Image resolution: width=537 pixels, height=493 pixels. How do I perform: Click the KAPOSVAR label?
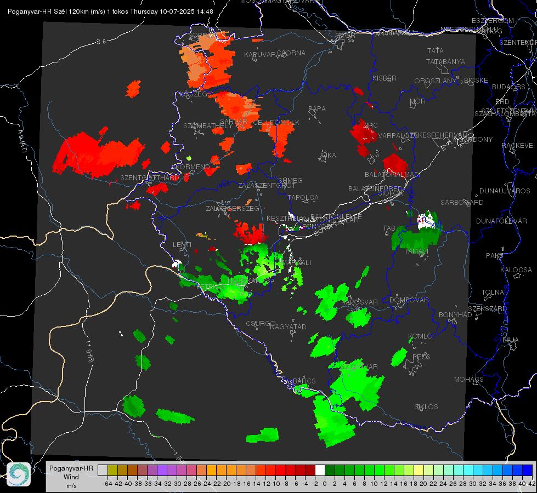coord(359,302)
